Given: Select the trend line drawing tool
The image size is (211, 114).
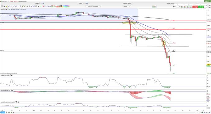Looking at the screenshot, I should click(13, 6).
